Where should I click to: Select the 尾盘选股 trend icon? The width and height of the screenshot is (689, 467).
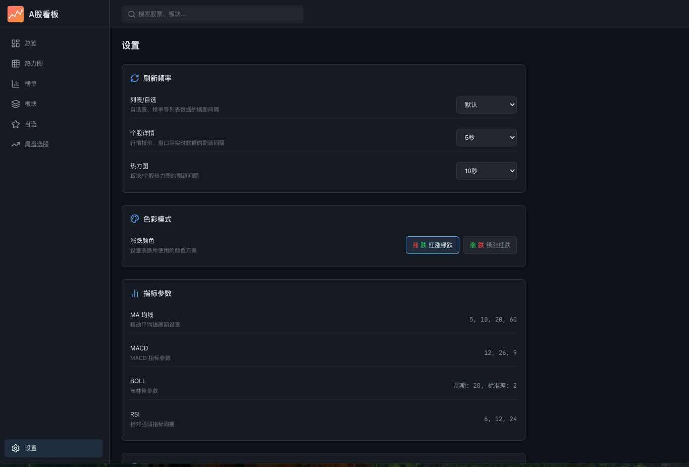tap(15, 144)
